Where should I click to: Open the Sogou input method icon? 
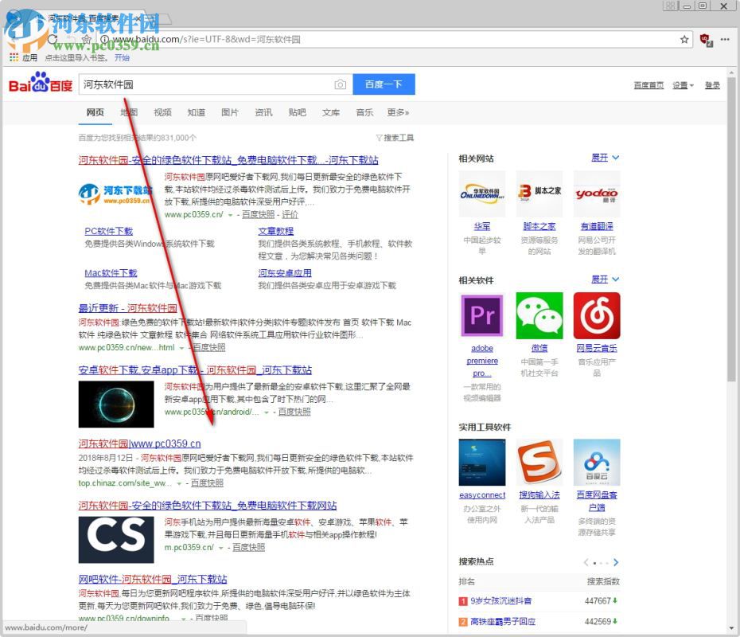pos(539,463)
